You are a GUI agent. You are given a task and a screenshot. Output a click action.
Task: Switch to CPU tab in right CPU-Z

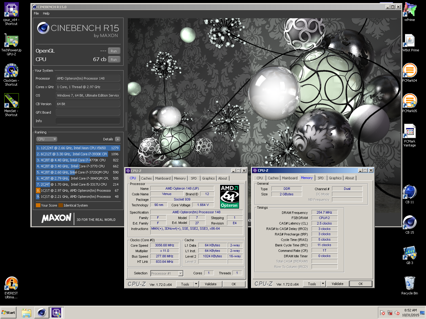click(x=260, y=178)
